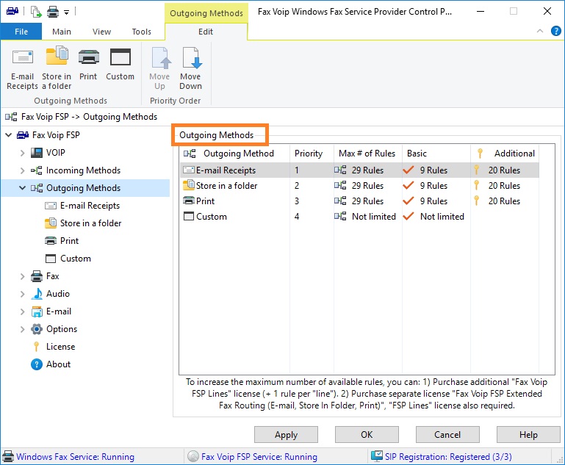The height and width of the screenshot is (465, 565).
Task: Expand the Fax tree node
Action: tap(22, 276)
